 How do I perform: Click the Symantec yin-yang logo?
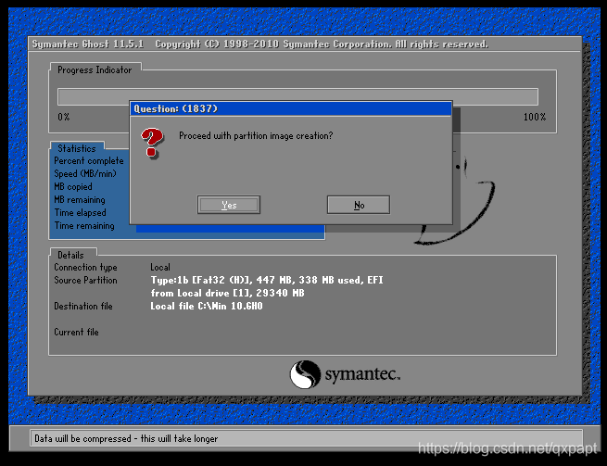(305, 374)
